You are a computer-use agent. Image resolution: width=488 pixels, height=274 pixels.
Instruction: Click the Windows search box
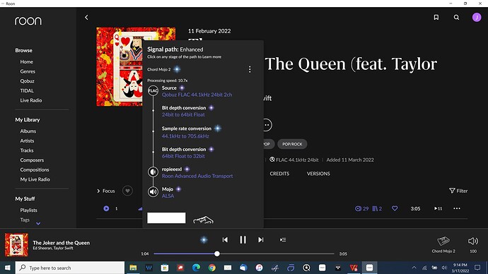click(x=70, y=268)
